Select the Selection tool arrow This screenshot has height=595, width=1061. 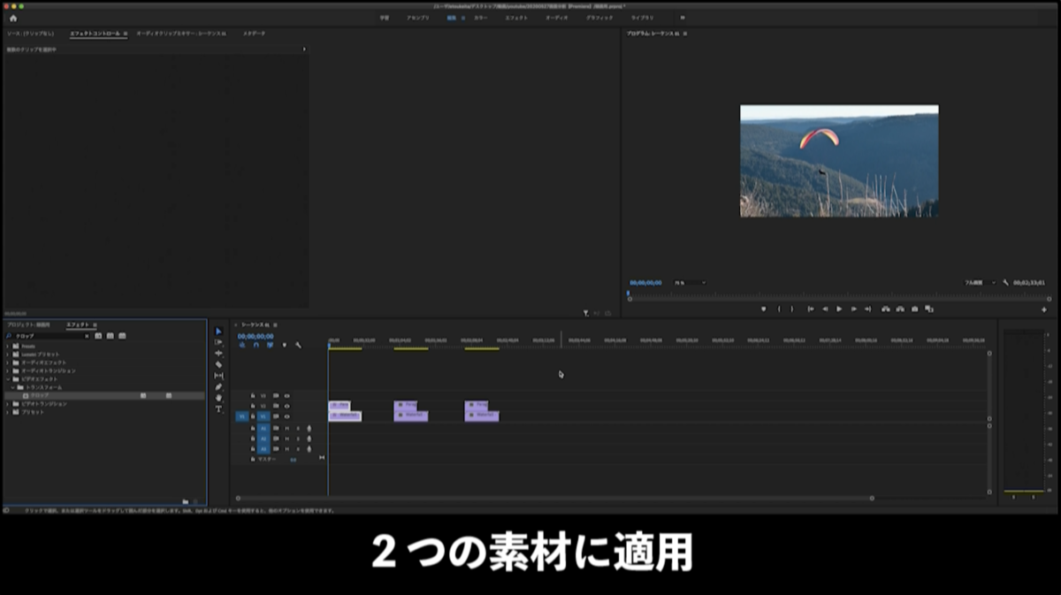pyautogui.click(x=218, y=332)
